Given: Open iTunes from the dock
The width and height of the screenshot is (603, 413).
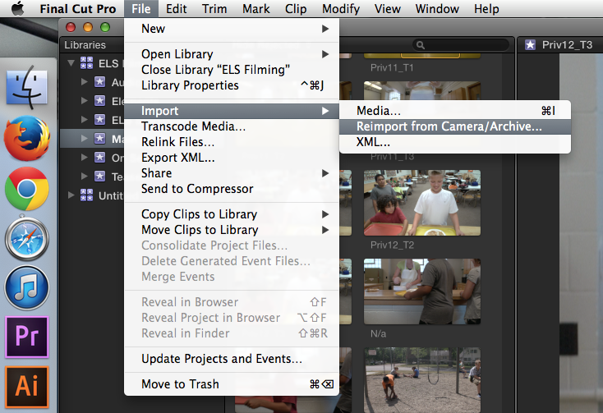Looking at the screenshot, I should (x=27, y=289).
